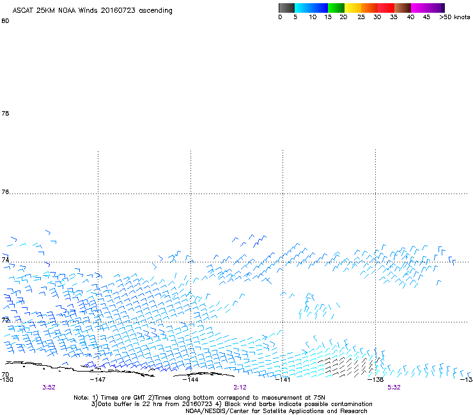Click the orange 25-30 knots color swatch
473x415 pixels.
pyautogui.click(x=369, y=8)
